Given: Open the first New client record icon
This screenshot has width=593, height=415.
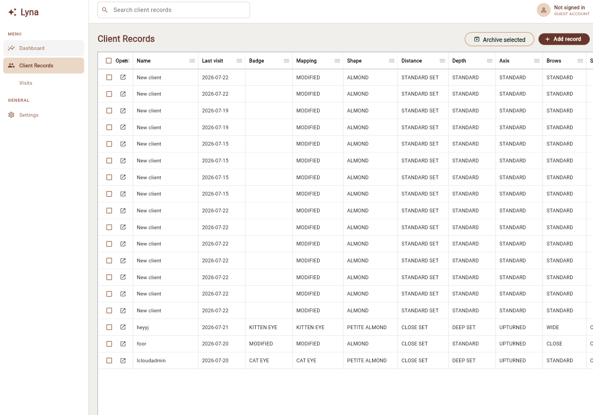Looking at the screenshot, I should pyautogui.click(x=123, y=77).
